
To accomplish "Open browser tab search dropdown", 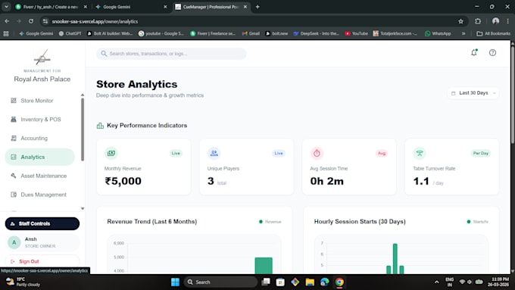I will [6, 7].
